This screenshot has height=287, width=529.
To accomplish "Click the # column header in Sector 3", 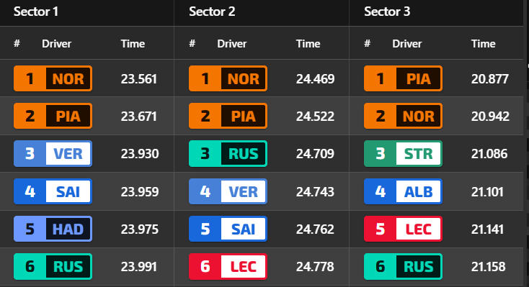I will (x=368, y=43).
